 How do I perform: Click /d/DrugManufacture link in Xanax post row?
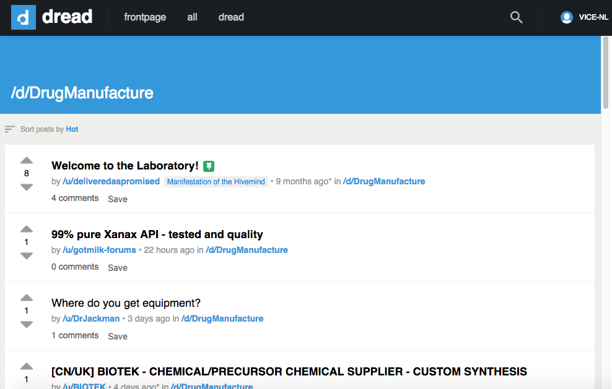[247, 250]
